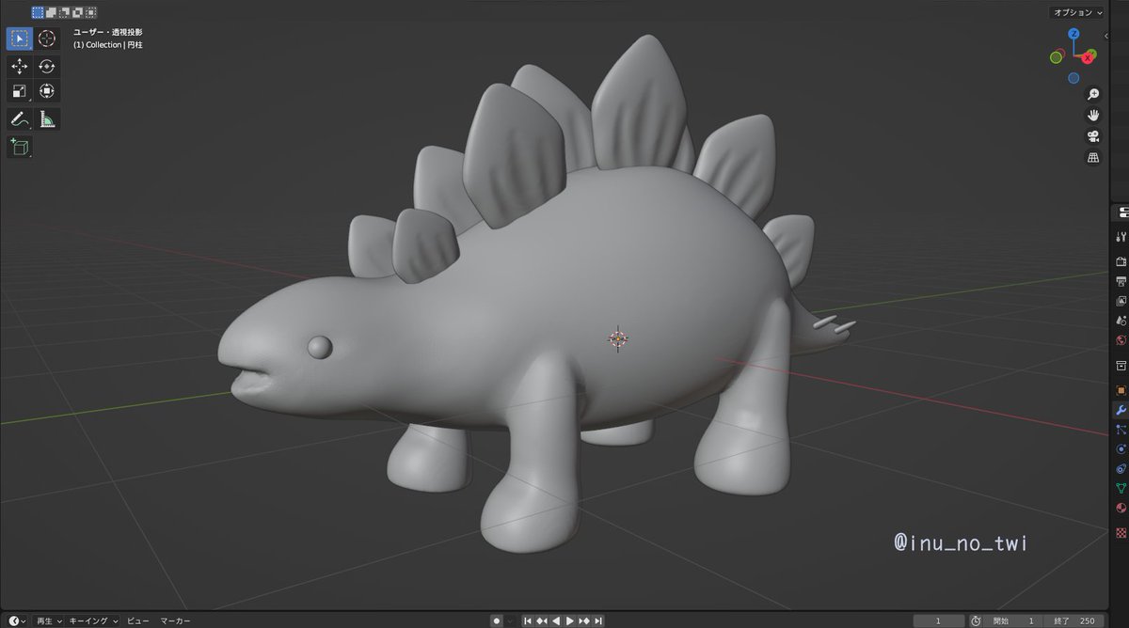This screenshot has height=628, width=1129.
Task: Jump to the start frame
Action: point(528,620)
